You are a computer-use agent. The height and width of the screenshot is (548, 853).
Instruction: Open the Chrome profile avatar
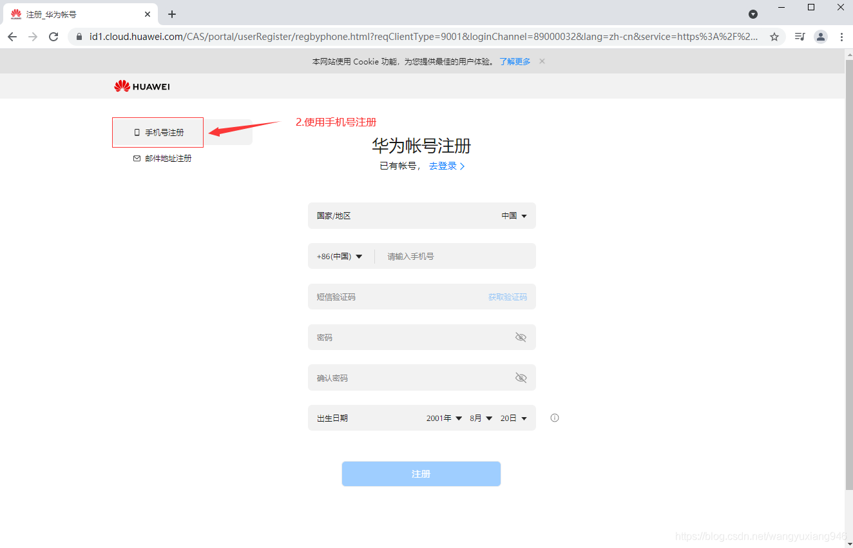pos(820,37)
